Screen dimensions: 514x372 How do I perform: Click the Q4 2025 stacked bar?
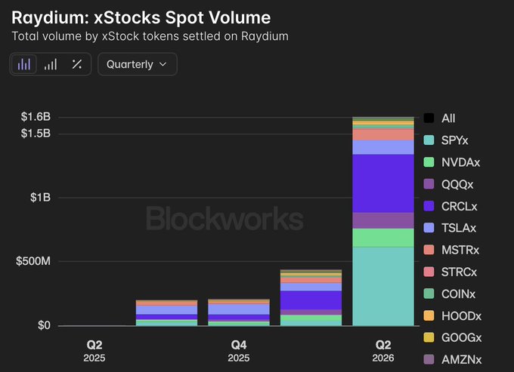(239, 312)
